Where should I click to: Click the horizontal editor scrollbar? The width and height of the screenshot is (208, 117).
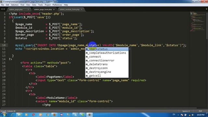point(99,108)
